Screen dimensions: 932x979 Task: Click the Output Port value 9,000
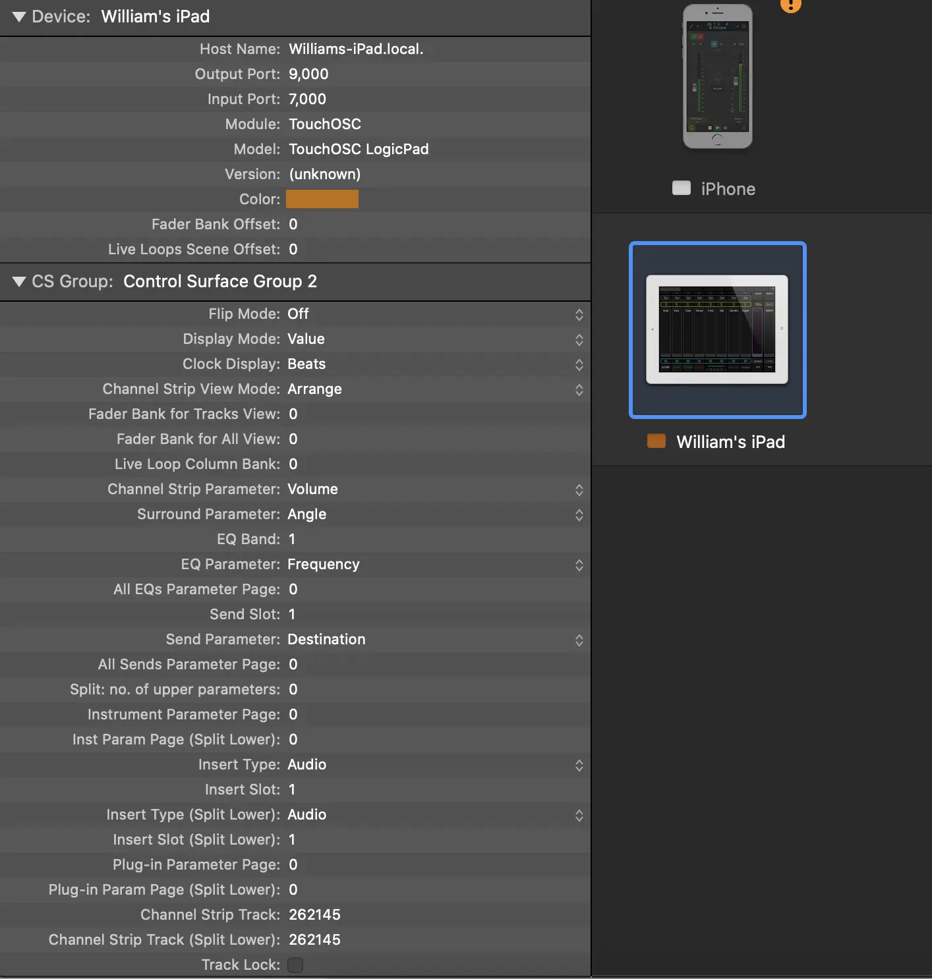coord(308,74)
